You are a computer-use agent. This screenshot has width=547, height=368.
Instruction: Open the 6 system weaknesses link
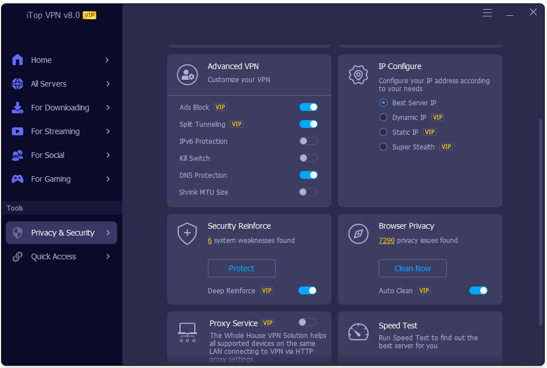pyautogui.click(x=210, y=241)
